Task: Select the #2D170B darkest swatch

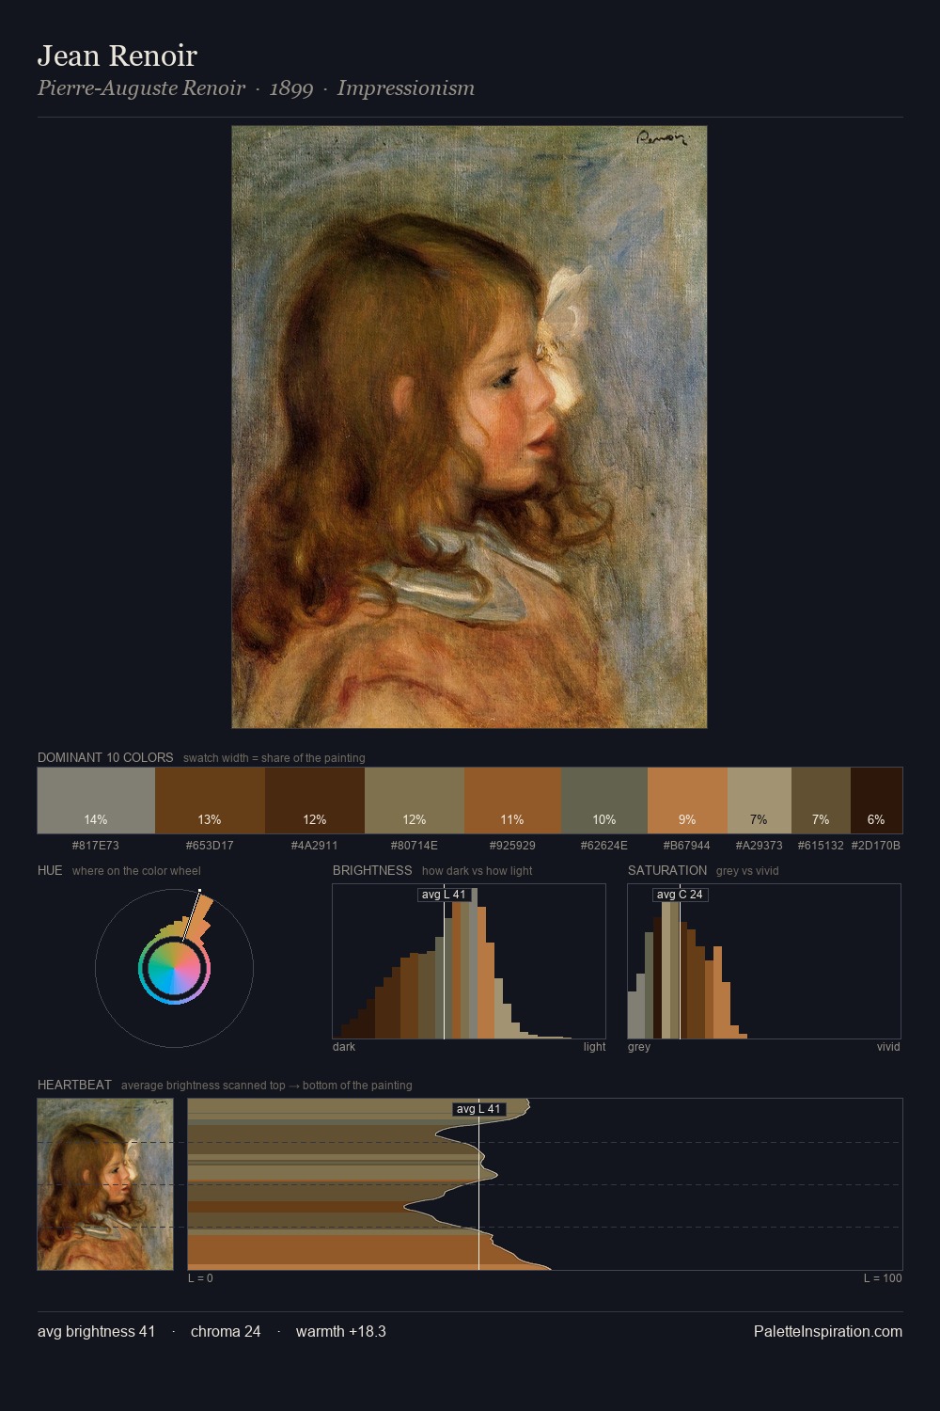Action: 876,801
